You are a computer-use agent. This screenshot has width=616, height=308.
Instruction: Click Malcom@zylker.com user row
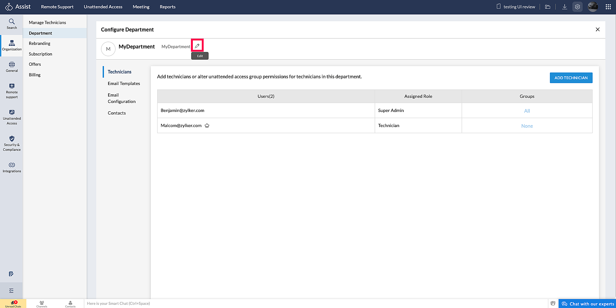266,125
